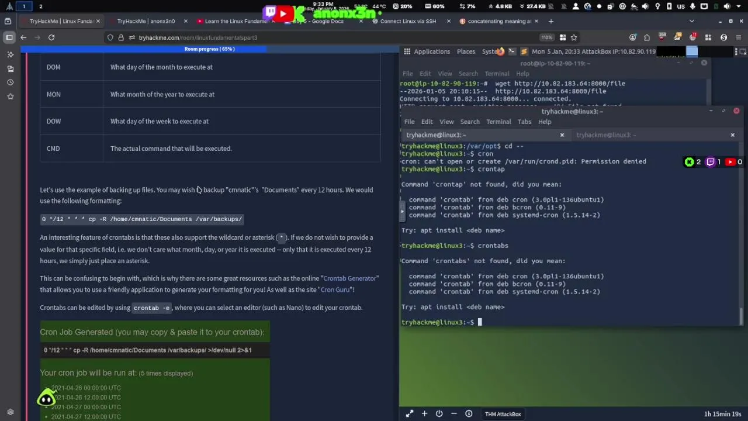
Task: Open the File menu in root terminal window
Action: (407, 74)
